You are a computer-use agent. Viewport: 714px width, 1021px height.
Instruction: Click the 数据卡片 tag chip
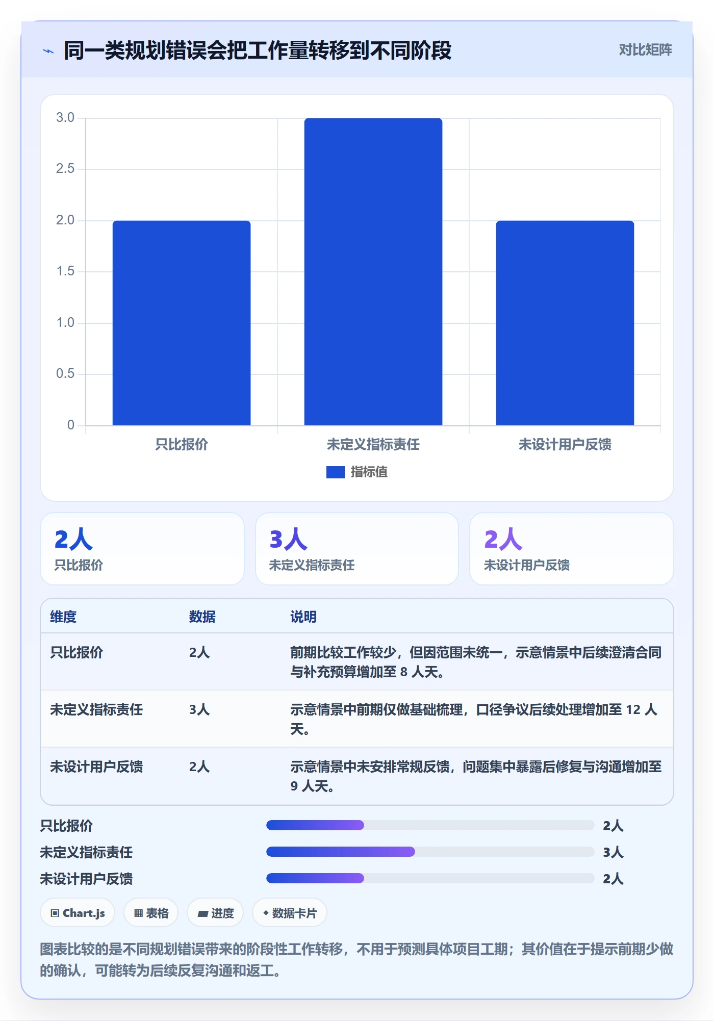pyautogui.click(x=290, y=913)
